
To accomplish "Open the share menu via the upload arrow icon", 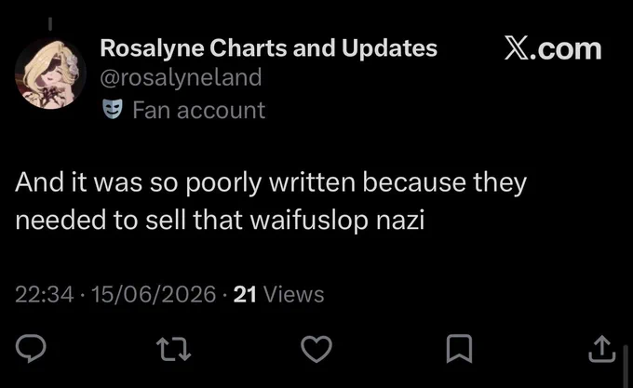I will [602, 349].
